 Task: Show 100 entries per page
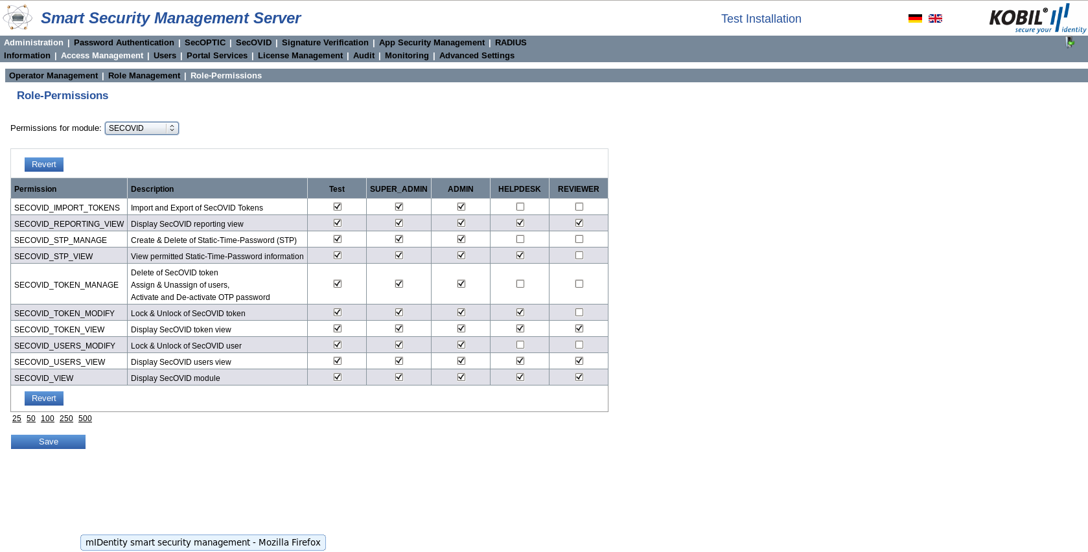47,419
